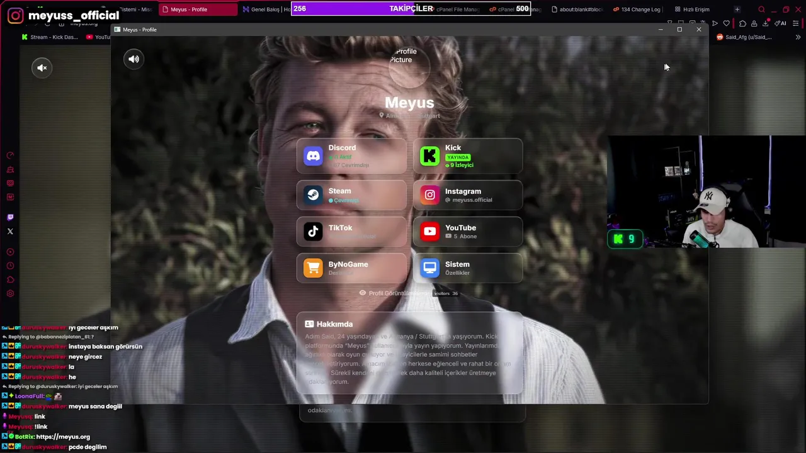Viewport: 806px width, 453px height.
Task: Open the Instagram meyuss.official card
Action: pos(468,195)
